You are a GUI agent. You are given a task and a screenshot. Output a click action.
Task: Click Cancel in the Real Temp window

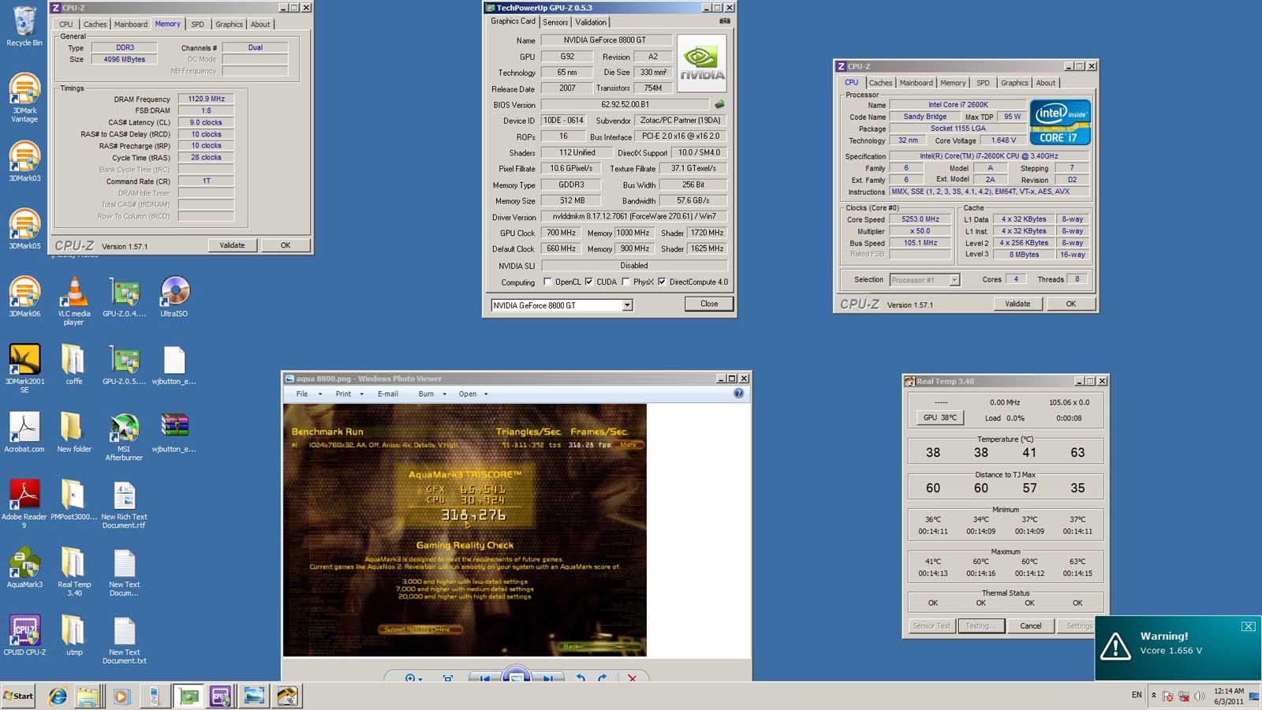(1030, 626)
